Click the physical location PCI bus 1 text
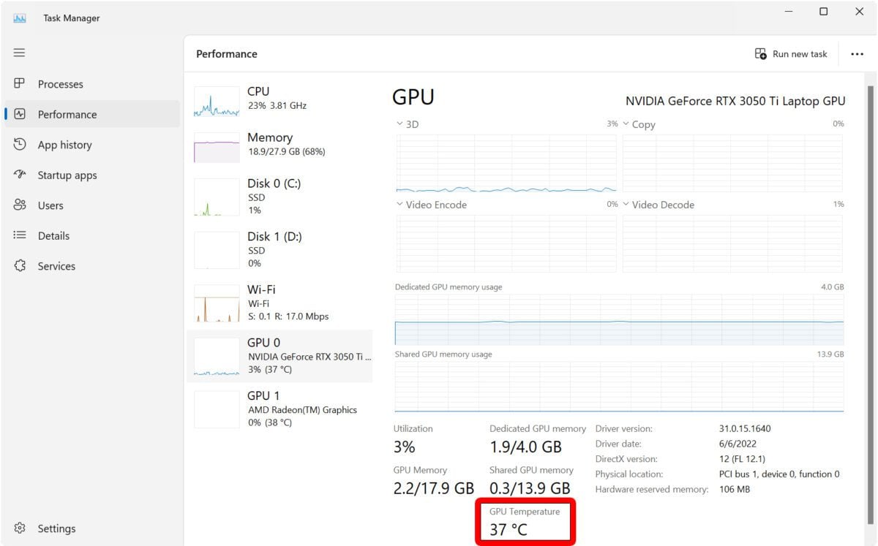The width and height of the screenshot is (878, 546). (779, 474)
